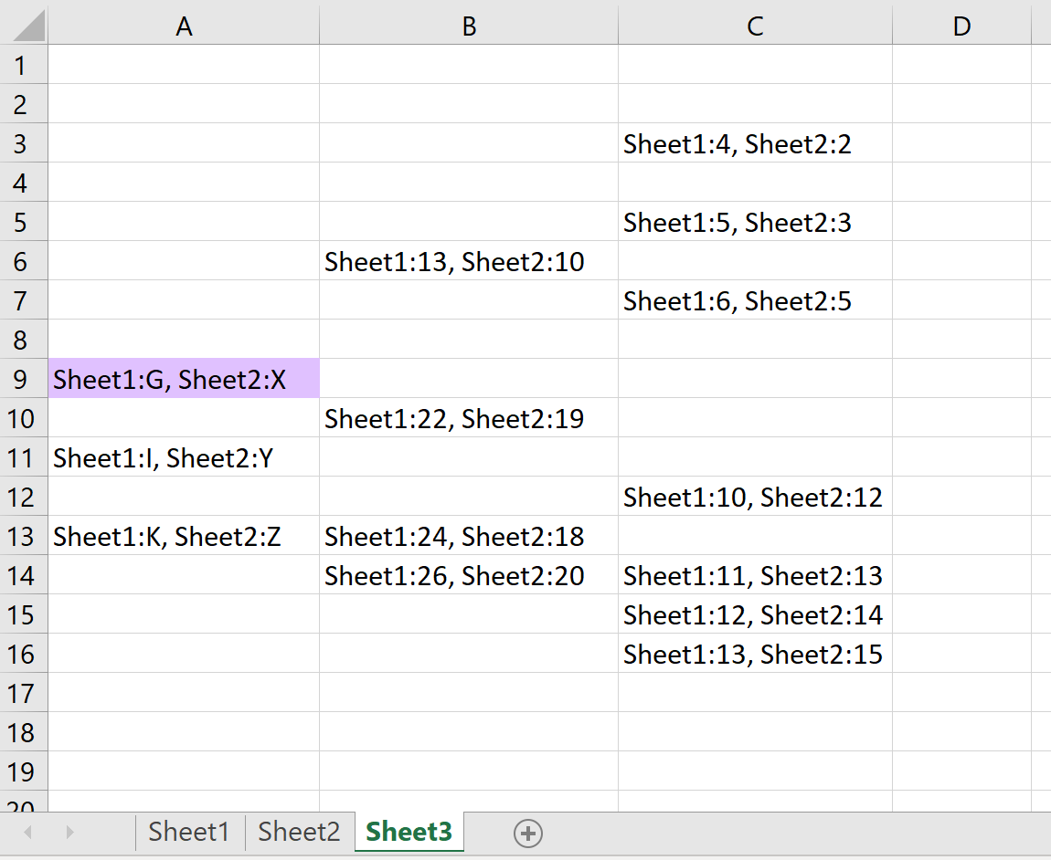The width and height of the screenshot is (1051, 860).
Task: Select the row 9 header
Action: coord(24,378)
